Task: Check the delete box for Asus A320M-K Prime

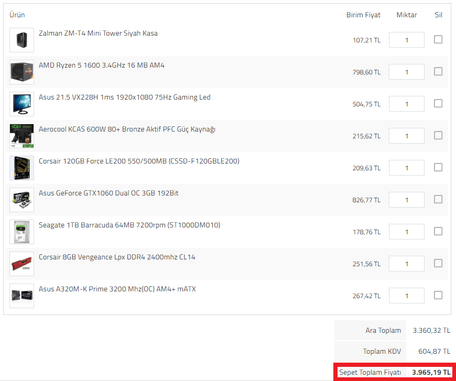Action: point(438,295)
